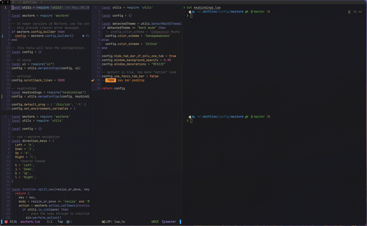Click the 'config.default_prog' line
The width and height of the screenshot is (367, 226).
point(49,105)
